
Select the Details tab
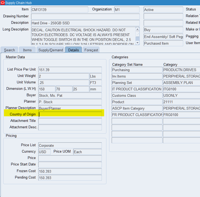tap(74, 50)
